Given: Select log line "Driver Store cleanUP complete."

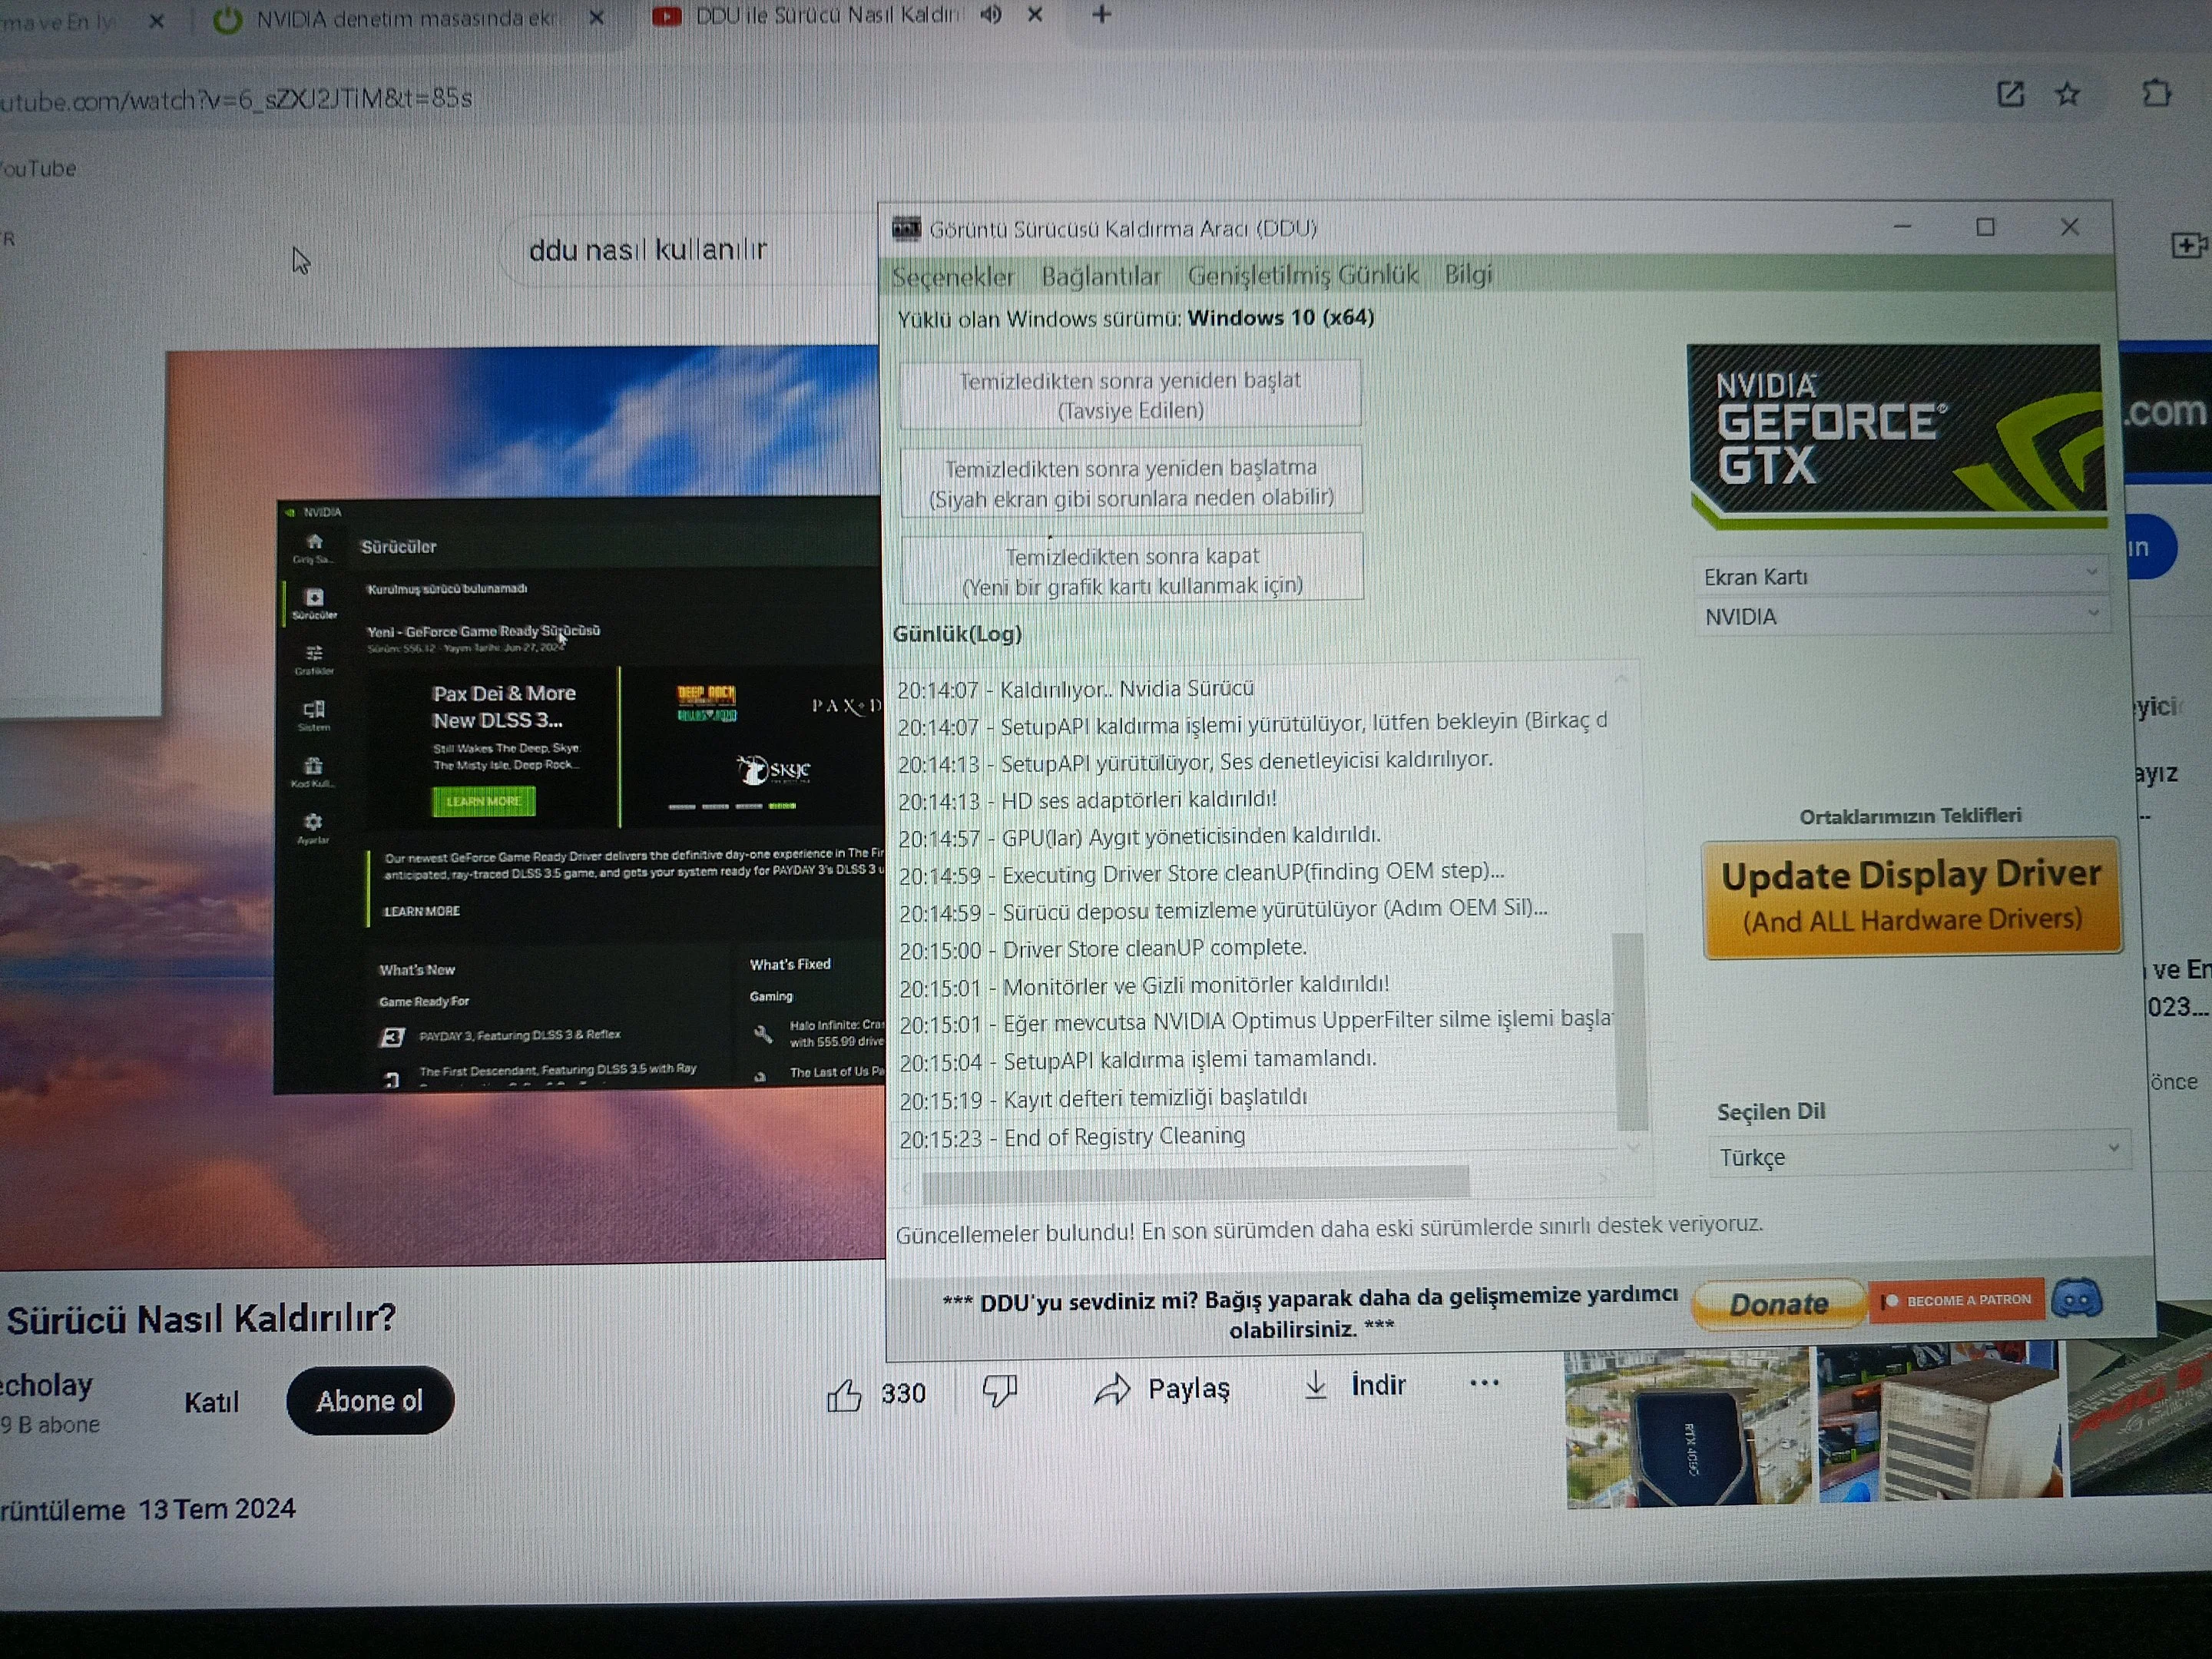Looking at the screenshot, I should (x=1103, y=947).
